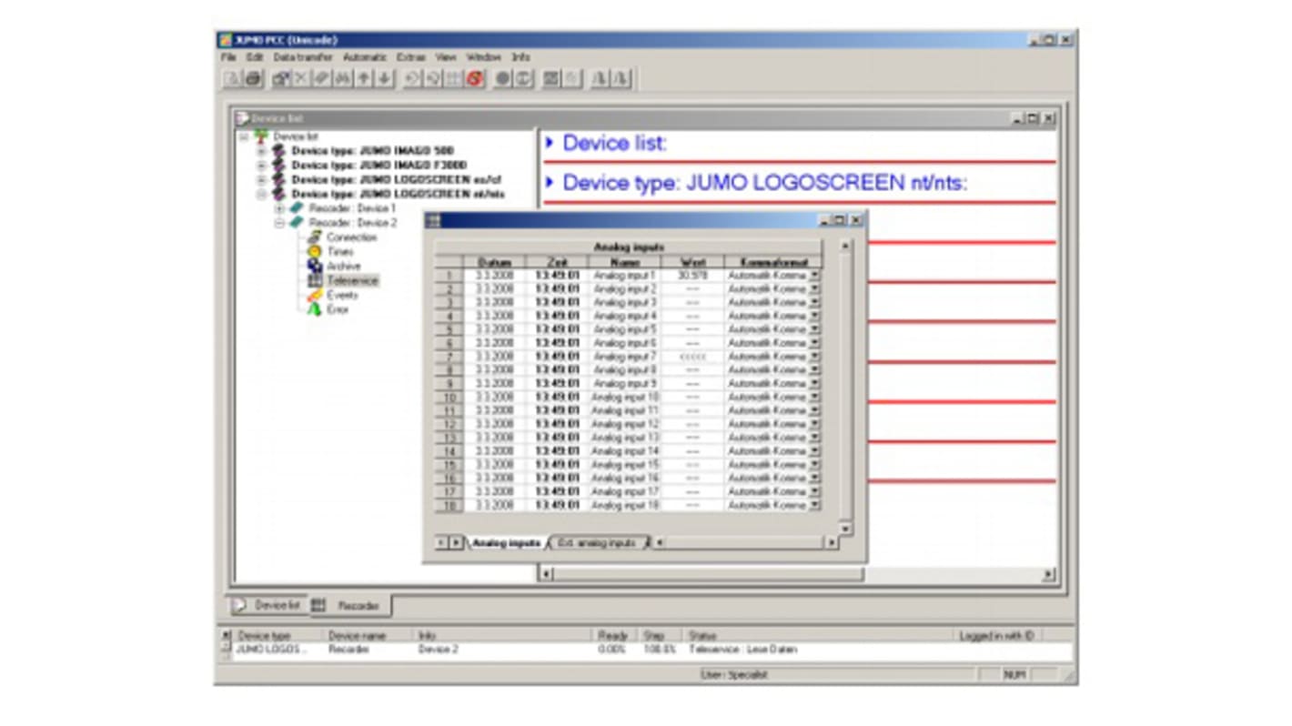This screenshot has height=726, width=1292.
Task: Open the Data transfer menu
Action: [303, 56]
